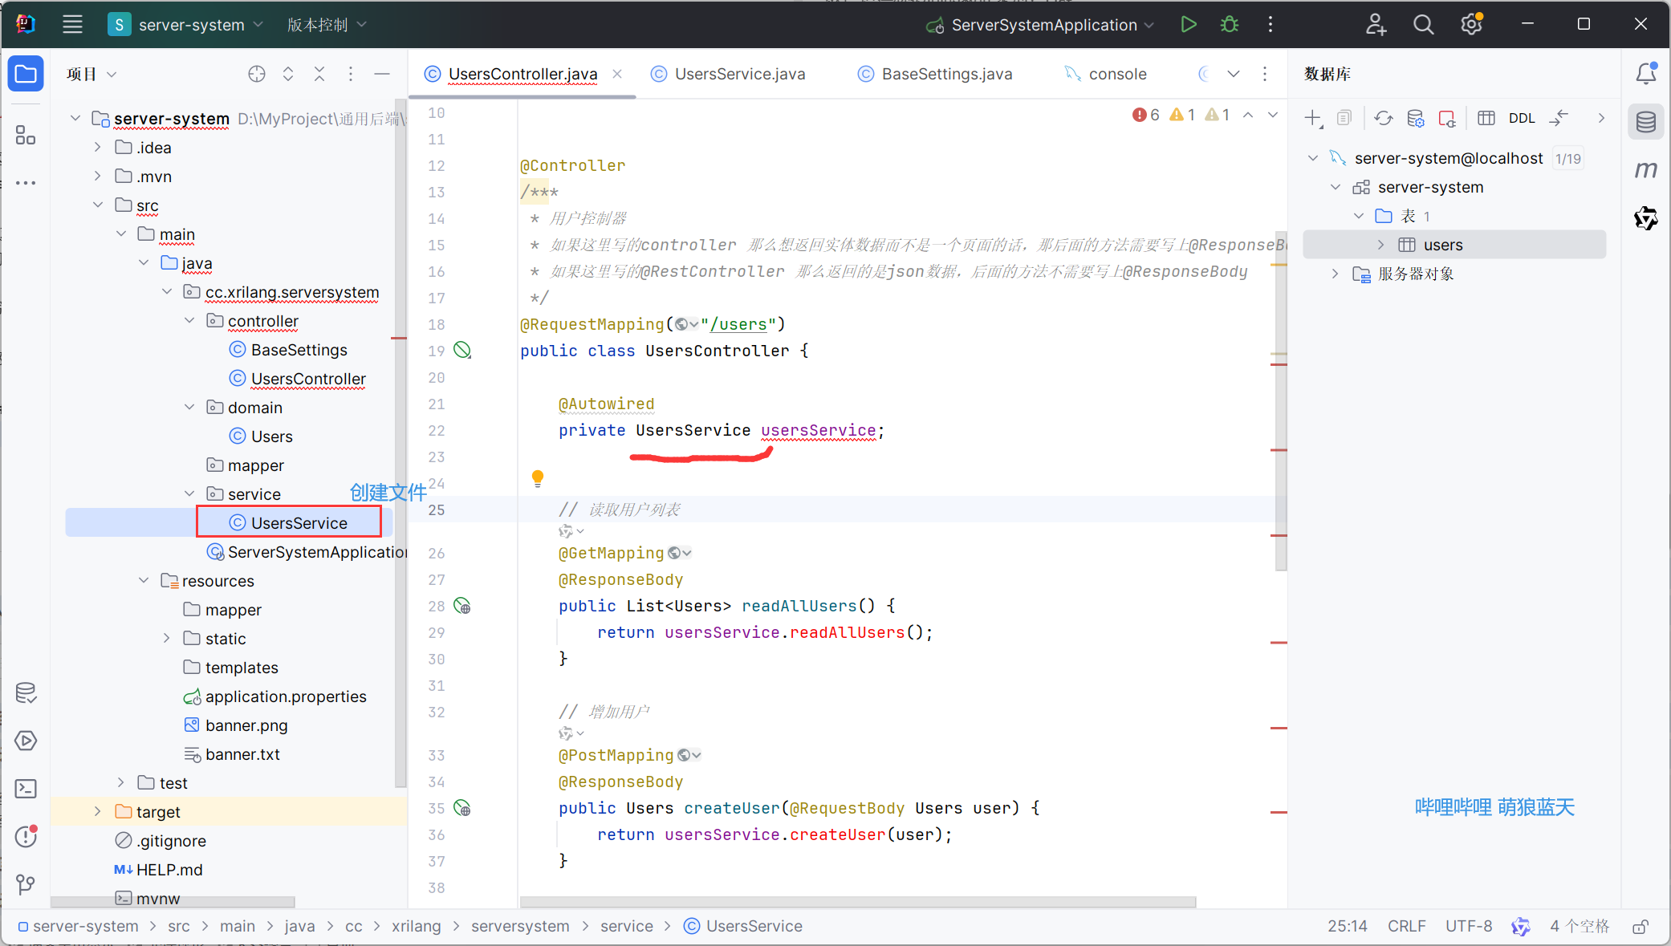Viewport: 1671px width, 946px height.
Task: Open the main hamburger menu
Action: tap(72, 24)
